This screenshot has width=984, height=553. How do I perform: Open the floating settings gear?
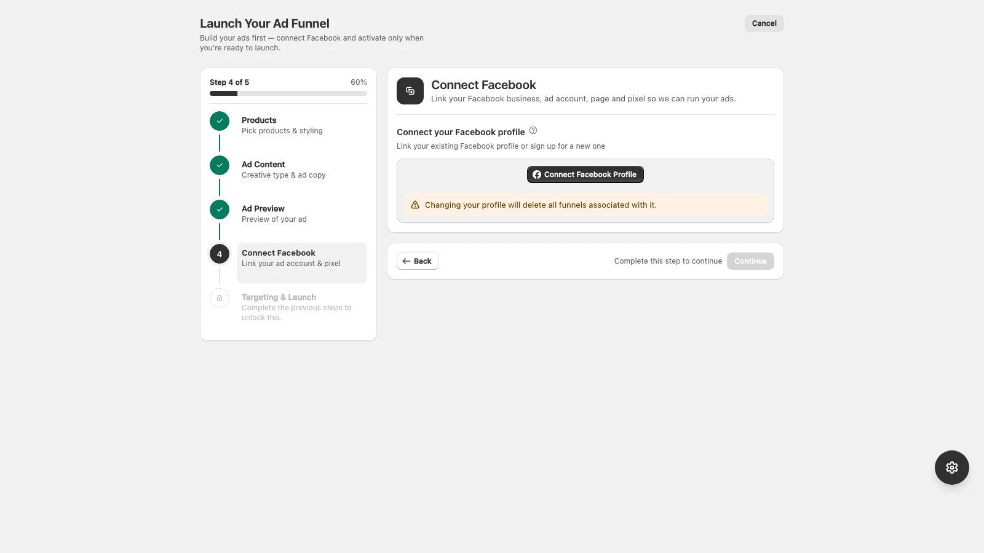[951, 468]
